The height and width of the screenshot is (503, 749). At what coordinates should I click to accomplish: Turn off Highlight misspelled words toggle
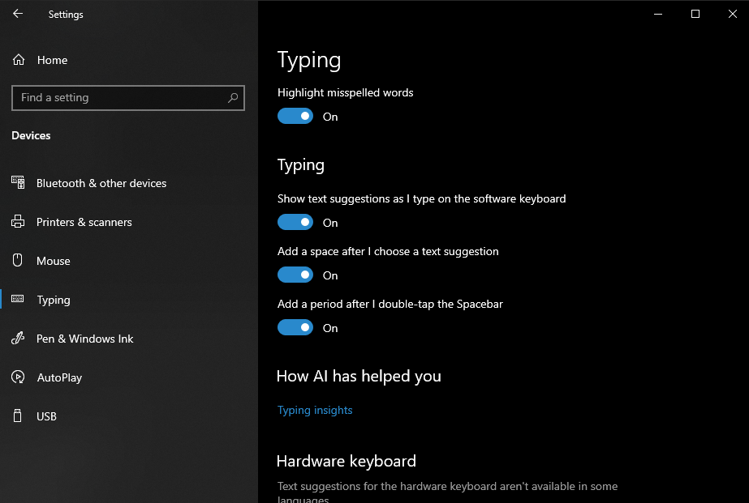point(295,116)
